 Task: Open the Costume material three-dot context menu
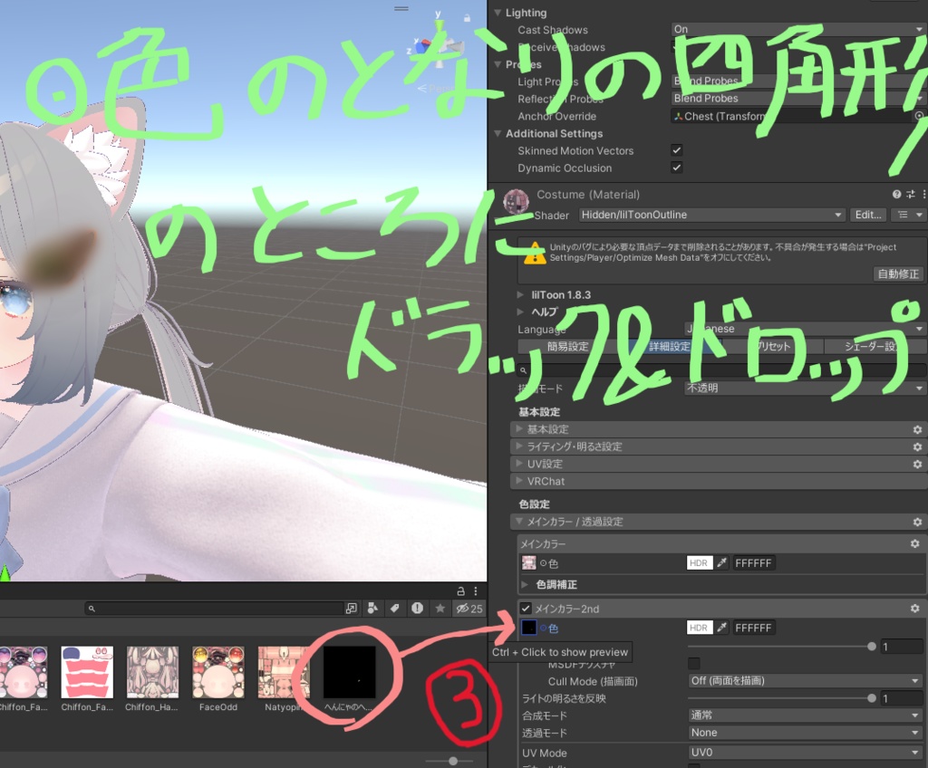923,194
